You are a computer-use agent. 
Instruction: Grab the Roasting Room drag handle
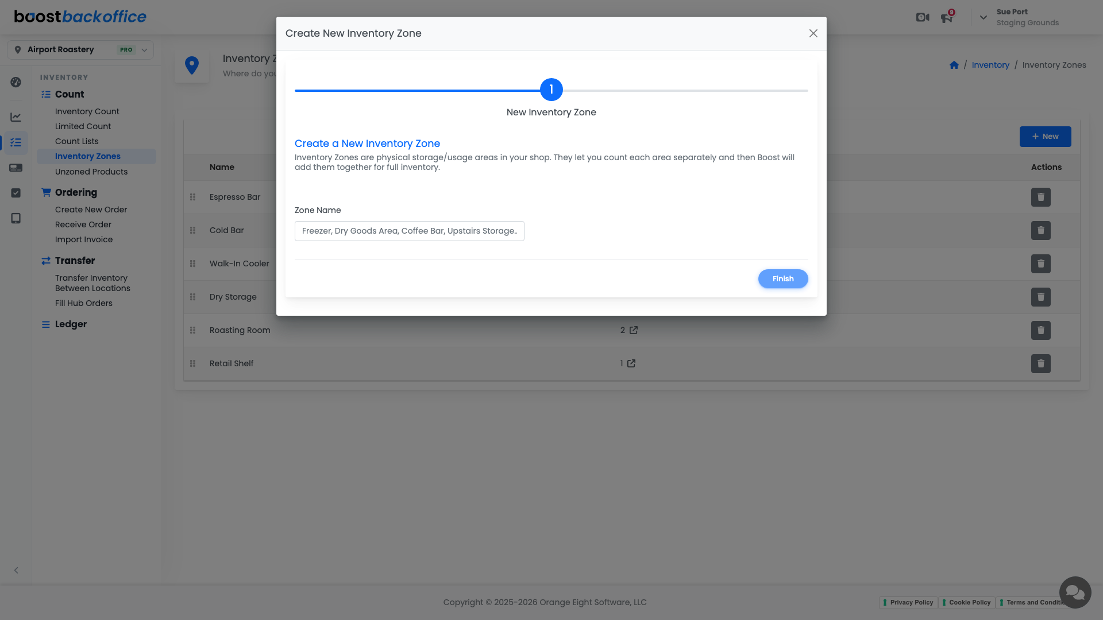point(193,330)
